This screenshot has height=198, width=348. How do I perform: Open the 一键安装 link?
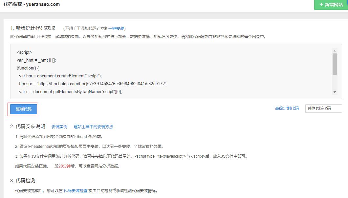(x=116, y=29)
